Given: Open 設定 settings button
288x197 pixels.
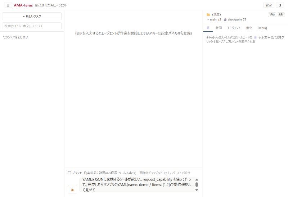Looking at the screenshot, I should coord(269,5).
